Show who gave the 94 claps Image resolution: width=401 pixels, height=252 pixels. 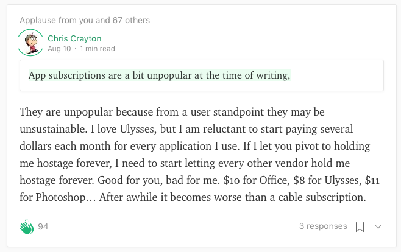pos(43,227)
